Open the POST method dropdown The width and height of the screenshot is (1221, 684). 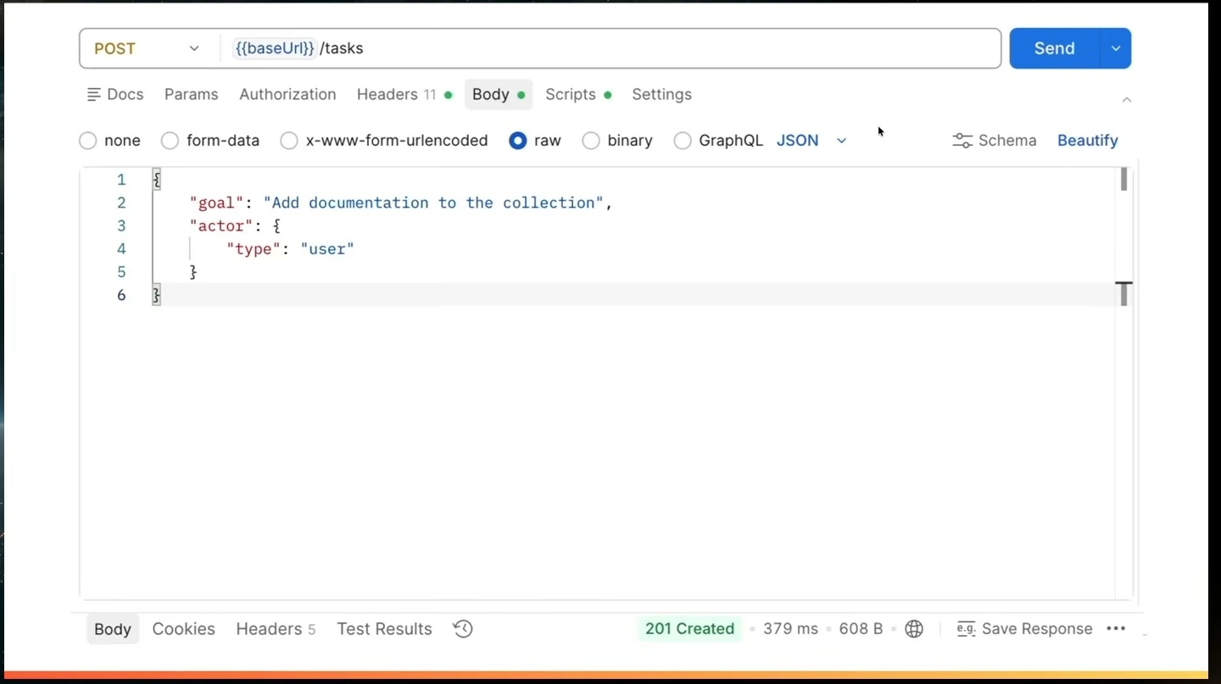point(148,48)
